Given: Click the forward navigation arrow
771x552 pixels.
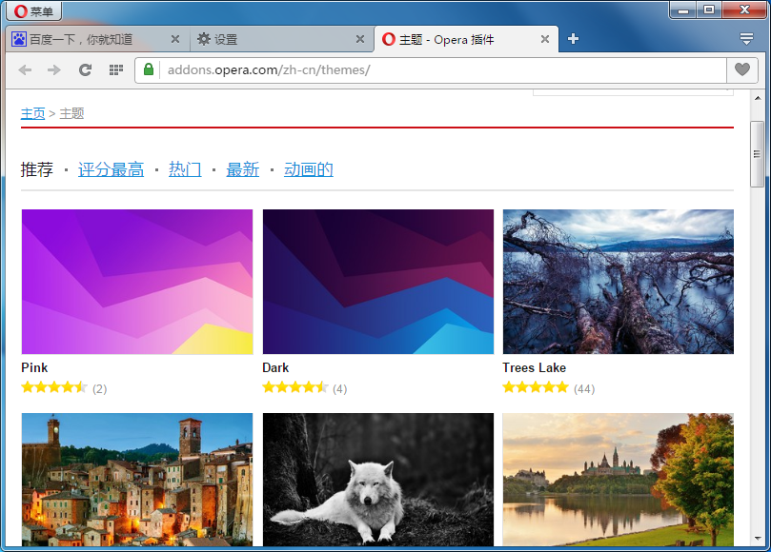Looking at the screenshot, I should coord(54,69).
